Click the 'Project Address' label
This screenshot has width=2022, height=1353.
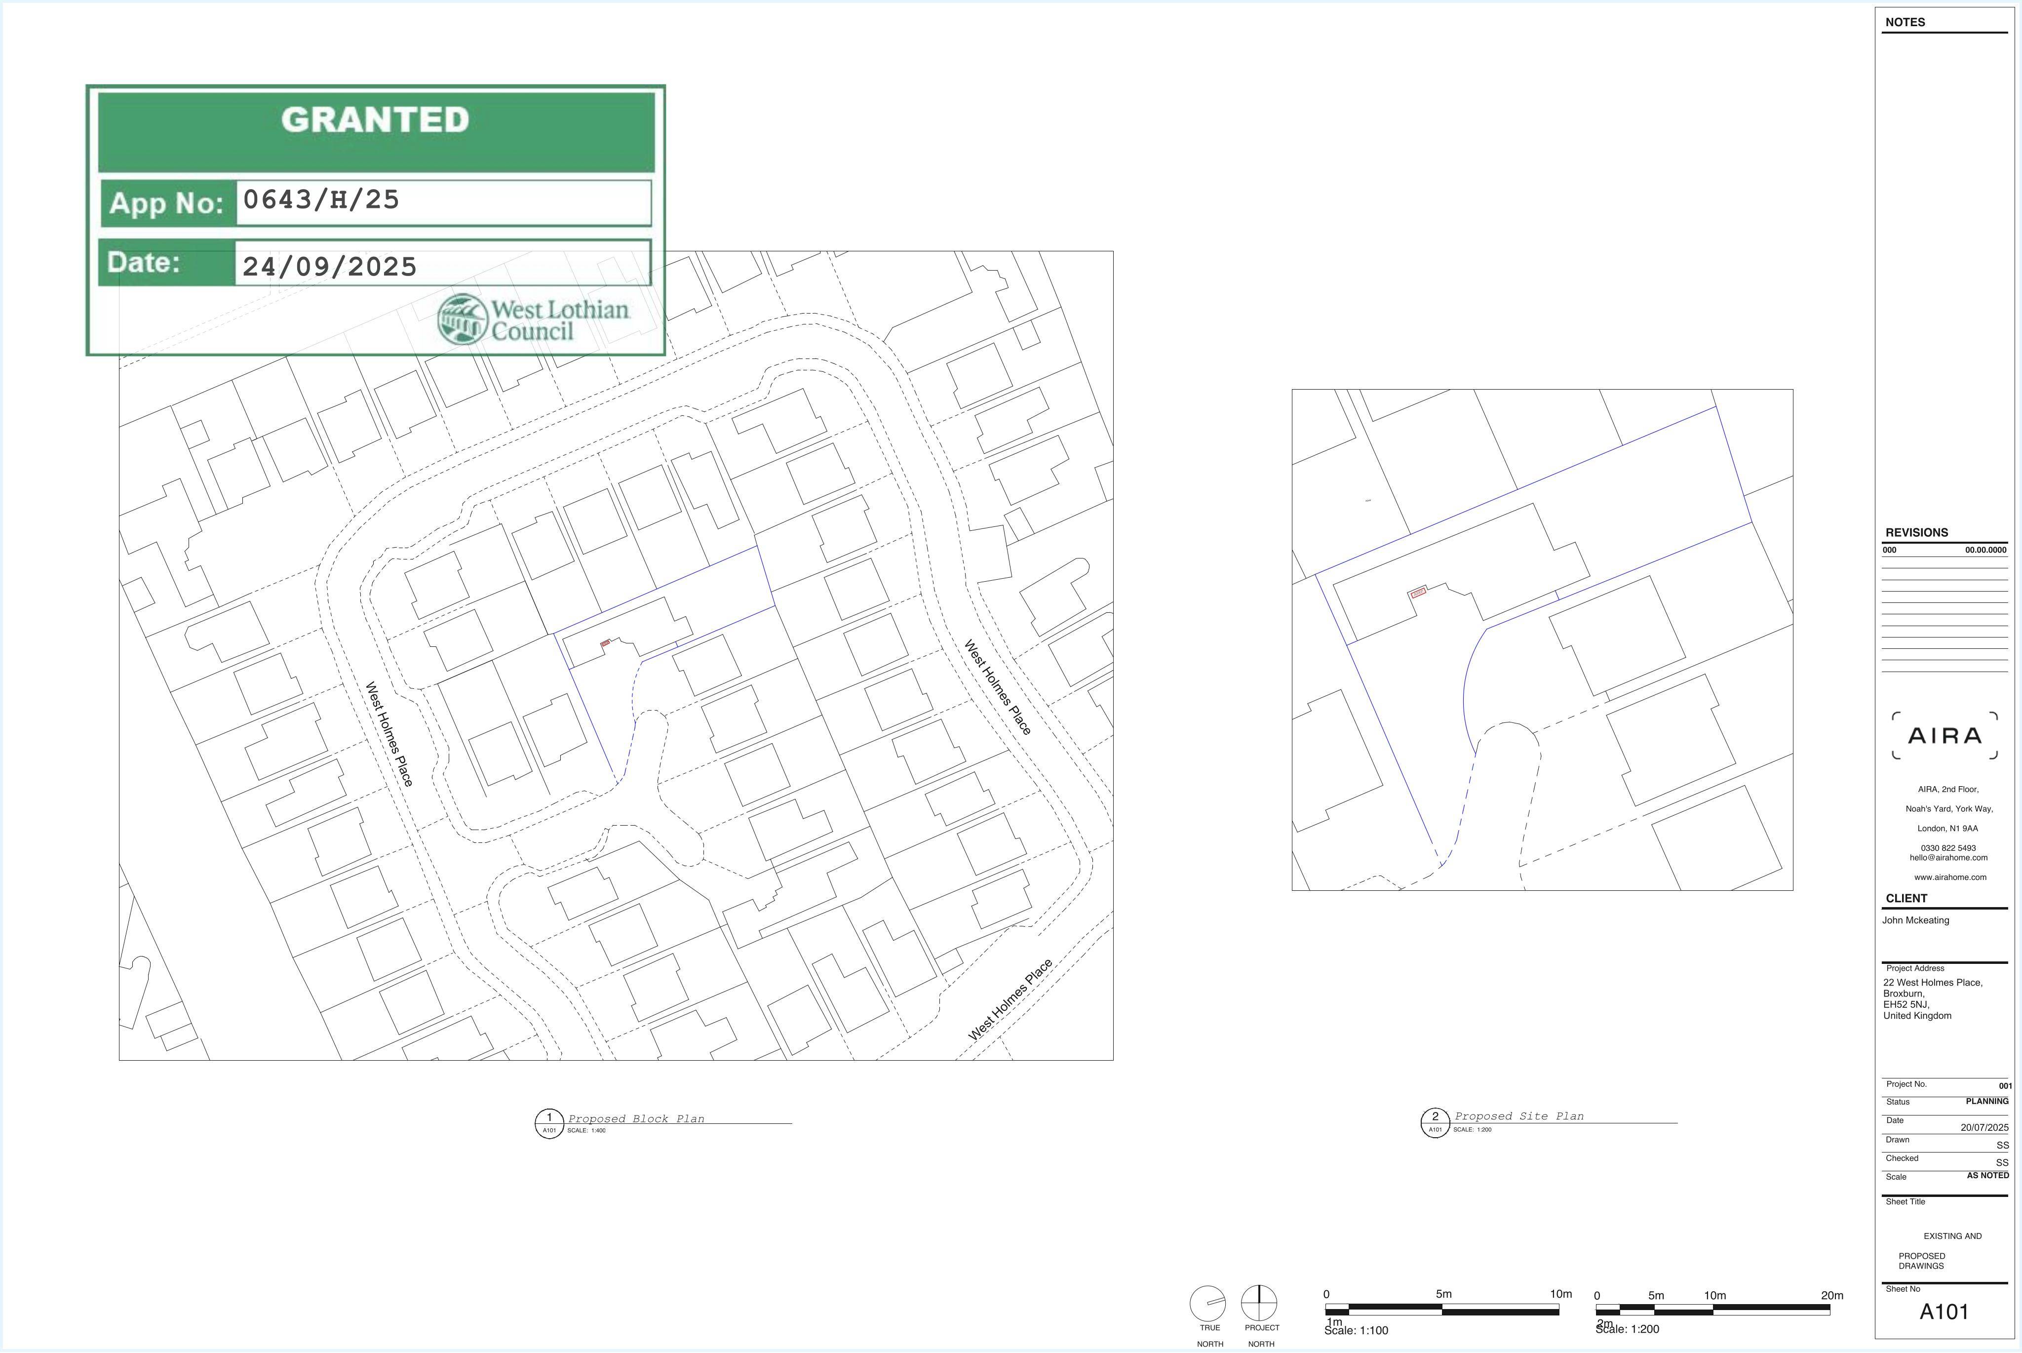[x=1915, y=968]
